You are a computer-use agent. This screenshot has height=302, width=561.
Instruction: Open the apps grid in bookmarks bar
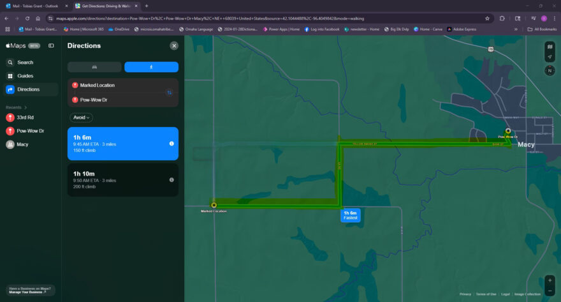[x=8, y=29]
